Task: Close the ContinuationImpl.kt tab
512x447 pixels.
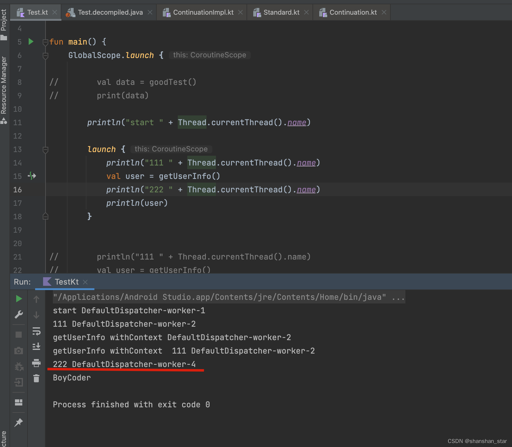Action: pos(240,12)
